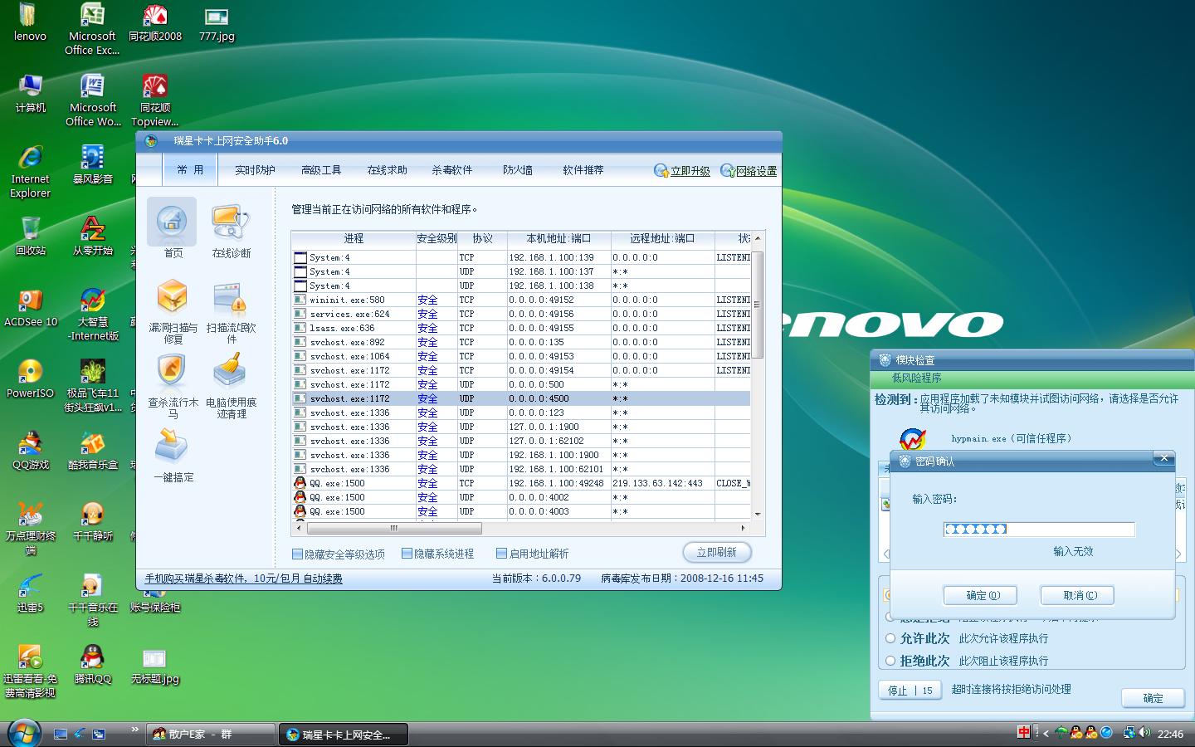Open the 首页 home icon in sidebar
Viewport: 1195px width, 747px height.
(x=172, y=222)
